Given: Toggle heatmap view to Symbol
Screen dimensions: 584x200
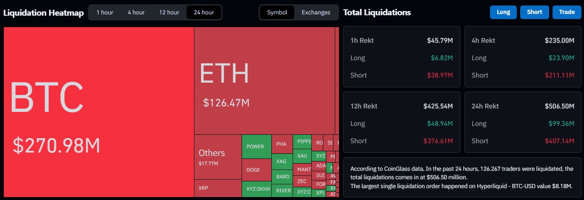Looking at the screenshot, I should (277, 12).
